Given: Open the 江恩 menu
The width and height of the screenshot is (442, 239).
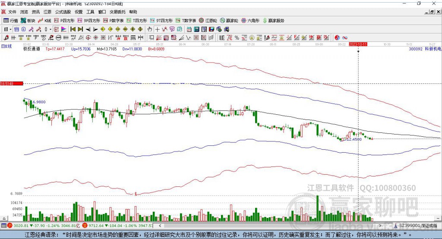Looking at the screenshot, I should click(47, 12).
